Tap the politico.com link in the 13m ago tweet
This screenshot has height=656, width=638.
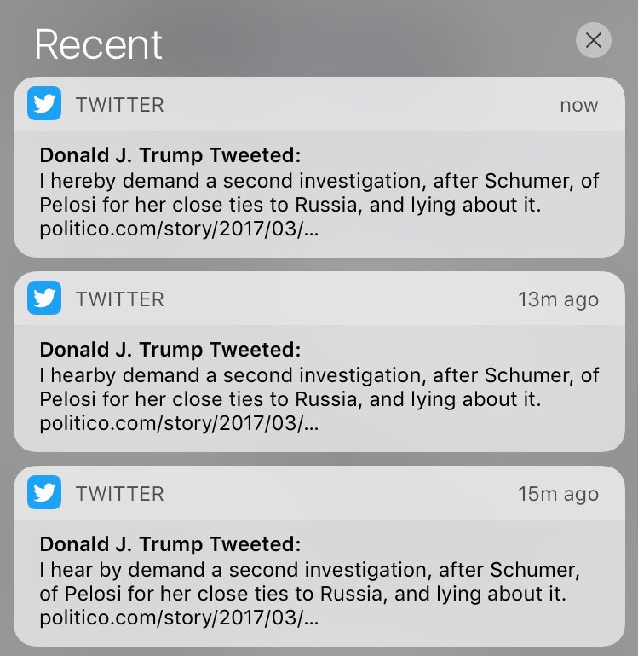pos(179,423)
